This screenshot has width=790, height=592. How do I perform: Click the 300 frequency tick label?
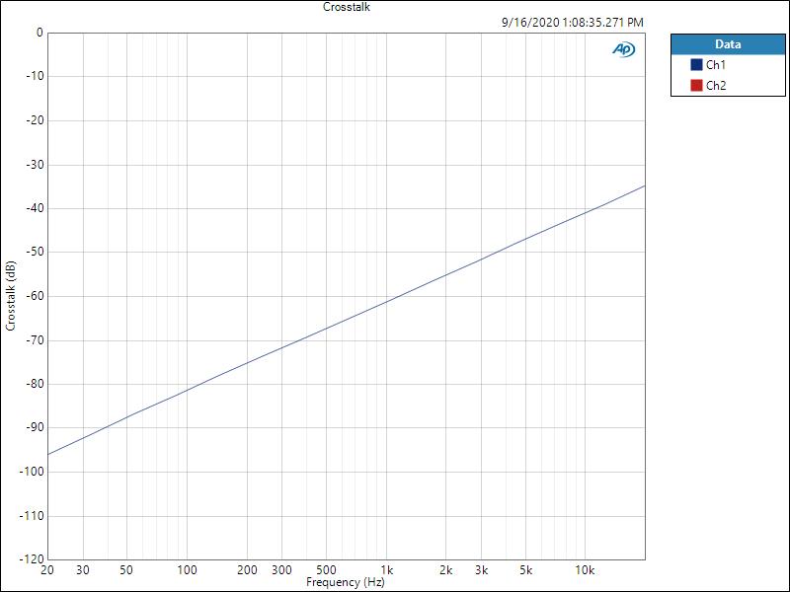click(x=281, y=570)
